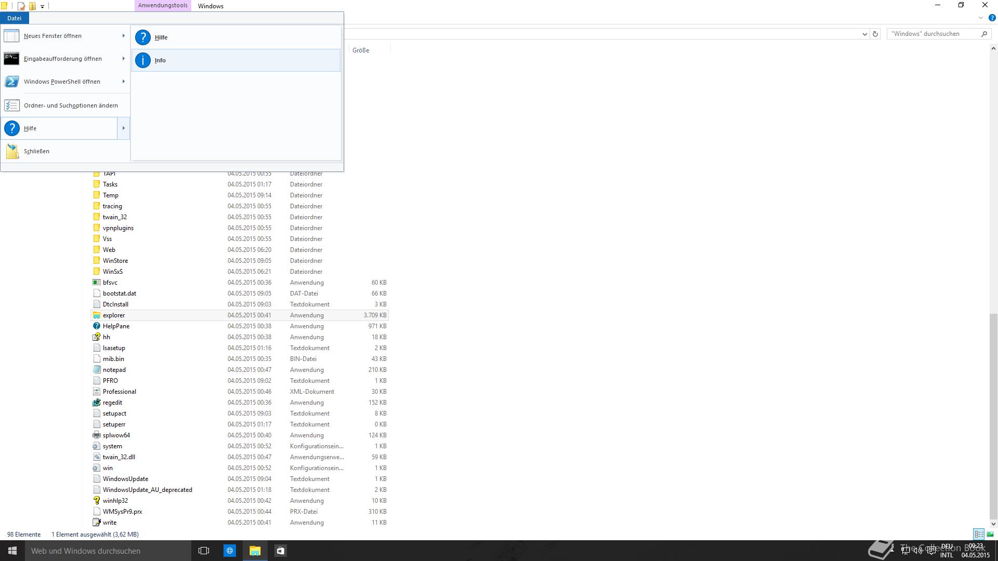Screen dimensions: 998x561
Task: Click the Windows durchsuchen search field
Action: 933,34
